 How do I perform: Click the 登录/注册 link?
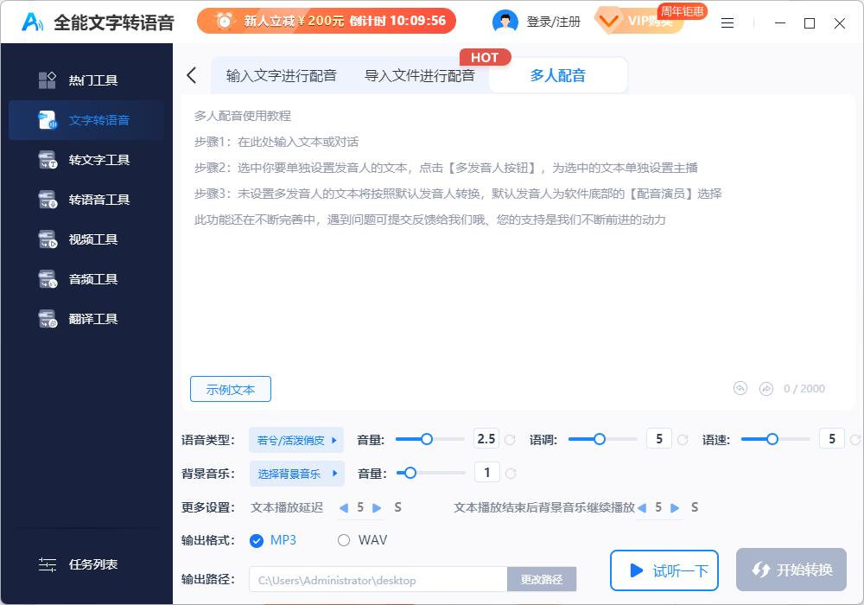point(553,22)
